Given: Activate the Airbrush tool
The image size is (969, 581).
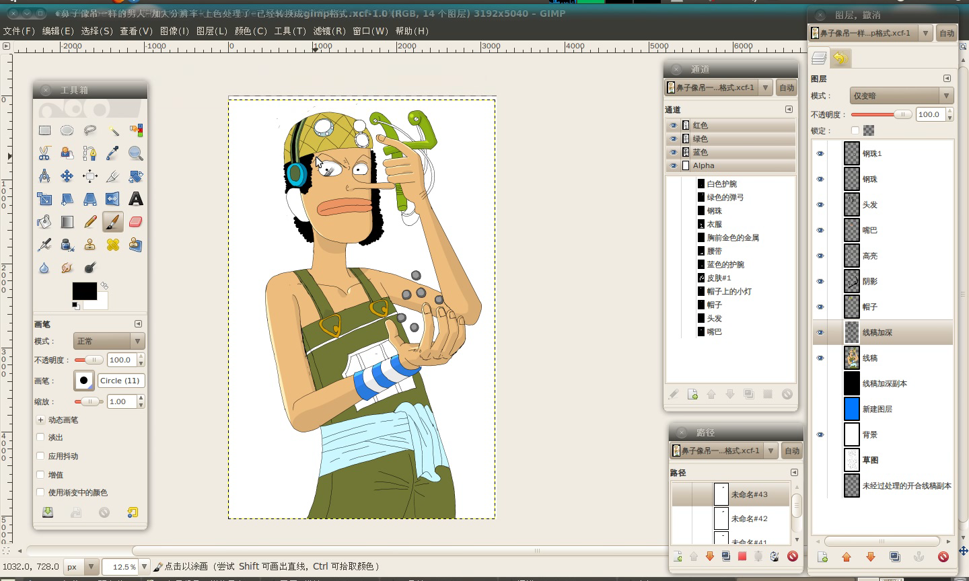Looking at the screenshot, I should click(44, 245).
